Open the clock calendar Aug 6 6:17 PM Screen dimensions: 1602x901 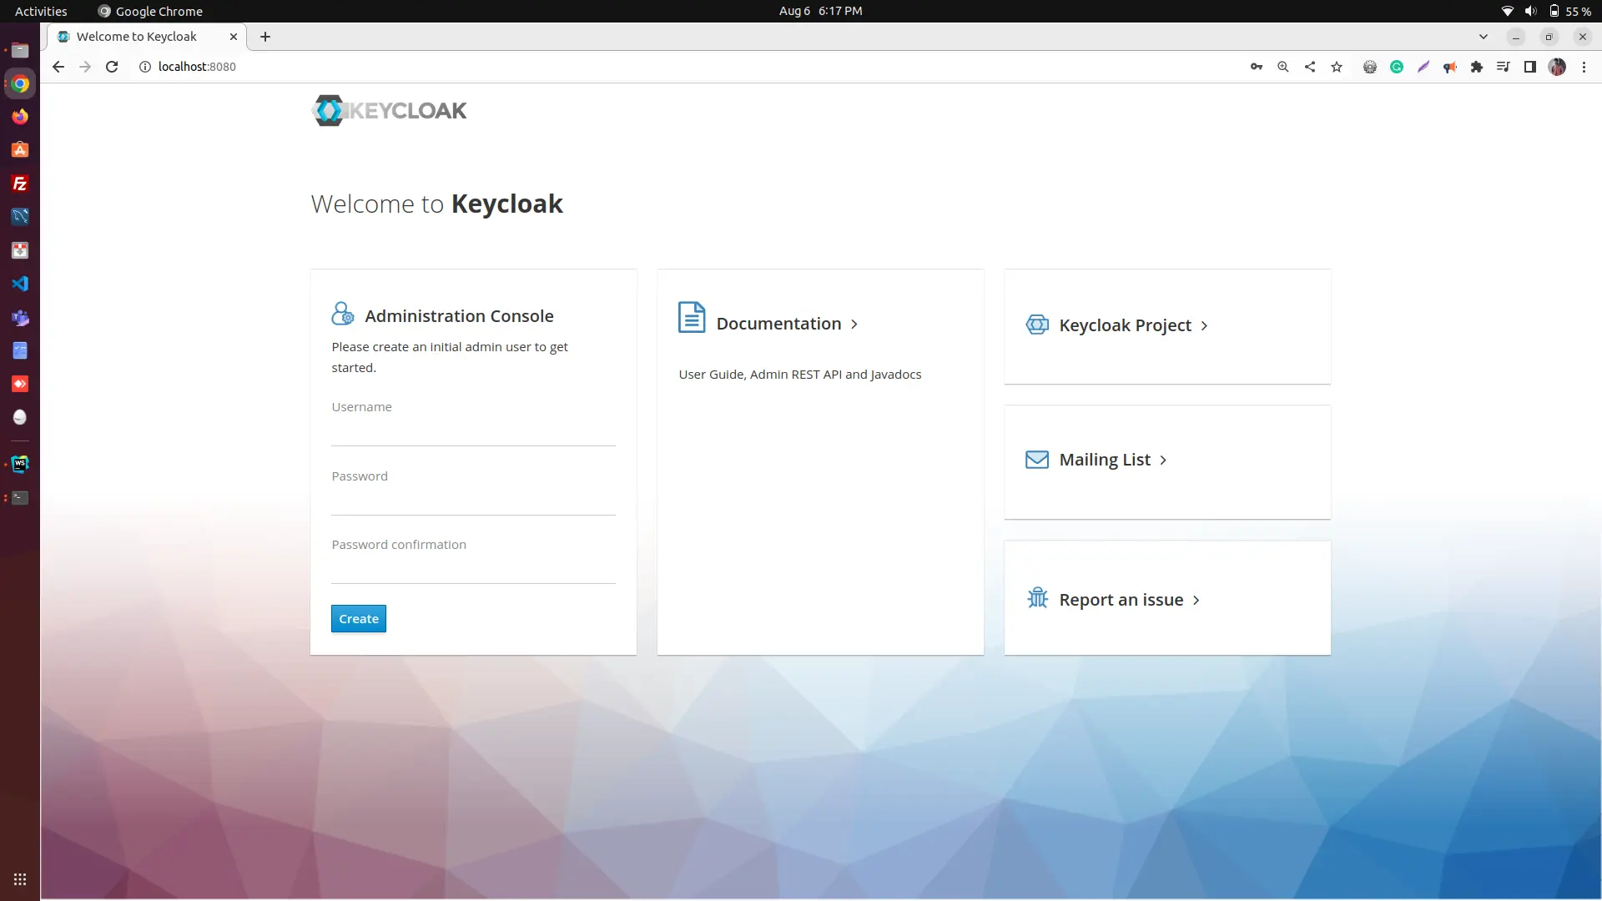820,11
